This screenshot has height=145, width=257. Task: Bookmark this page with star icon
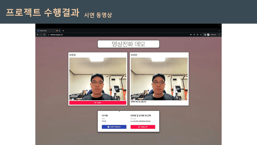tap(201, 35)
